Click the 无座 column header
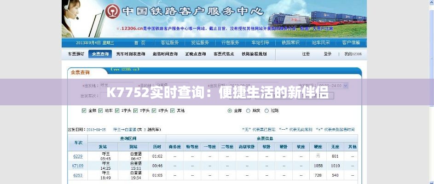The height and width of the screenshot is (184, 434). coord(335,147)
